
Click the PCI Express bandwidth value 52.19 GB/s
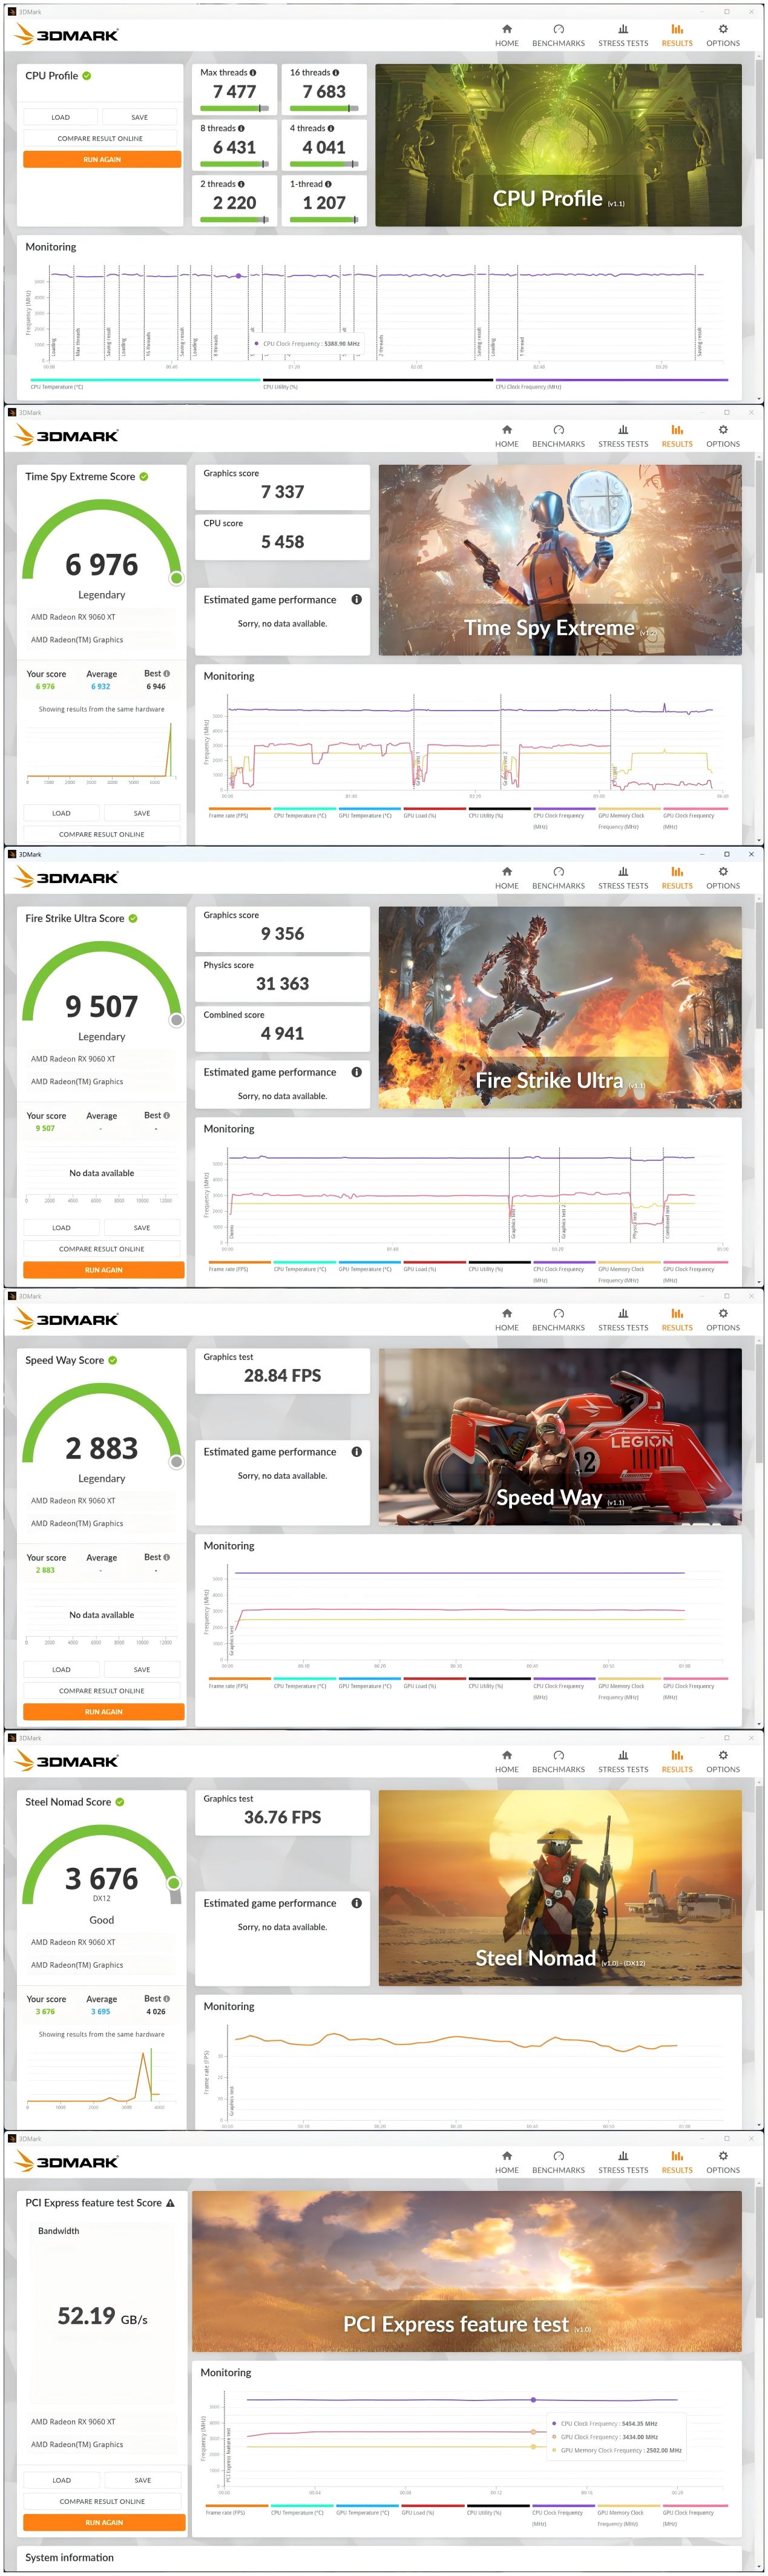pos(102,2316)
